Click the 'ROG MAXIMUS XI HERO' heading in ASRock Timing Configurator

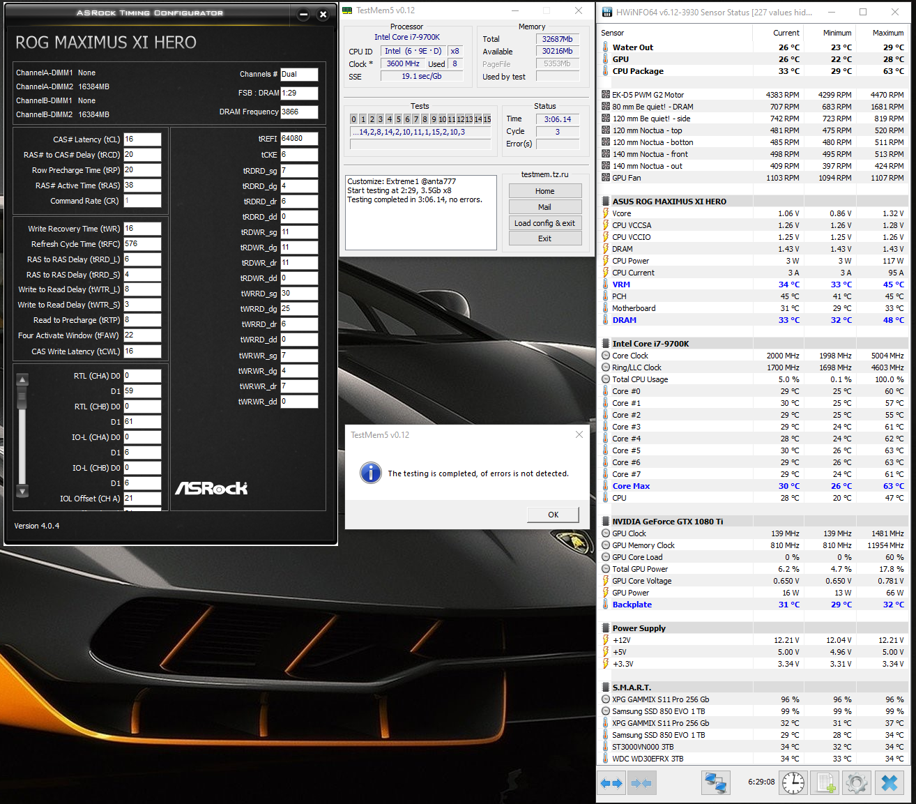106,43
